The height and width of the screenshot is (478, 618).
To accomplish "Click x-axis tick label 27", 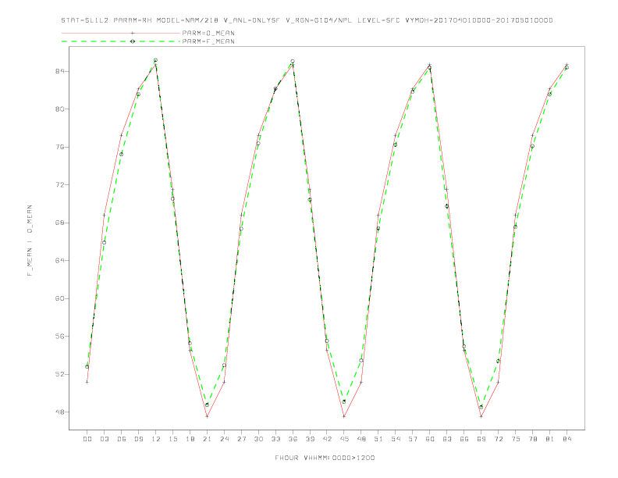I will [241, 439].
